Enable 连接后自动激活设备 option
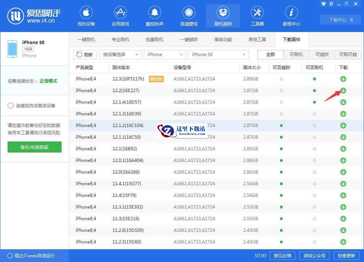The width and height of the screenshot is (364, 262). 11,106
